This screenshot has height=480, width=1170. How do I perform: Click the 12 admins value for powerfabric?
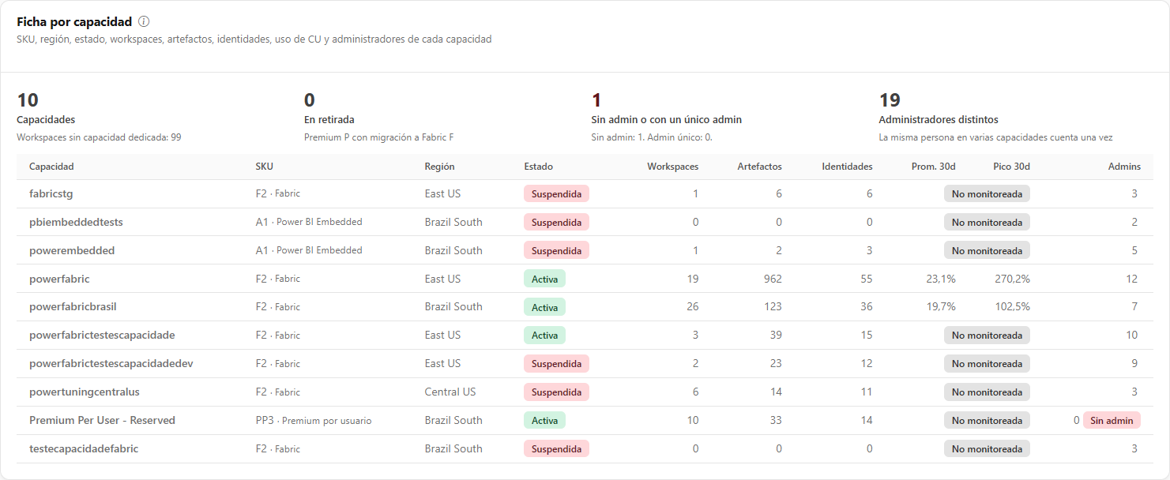tap(1132, 279)
